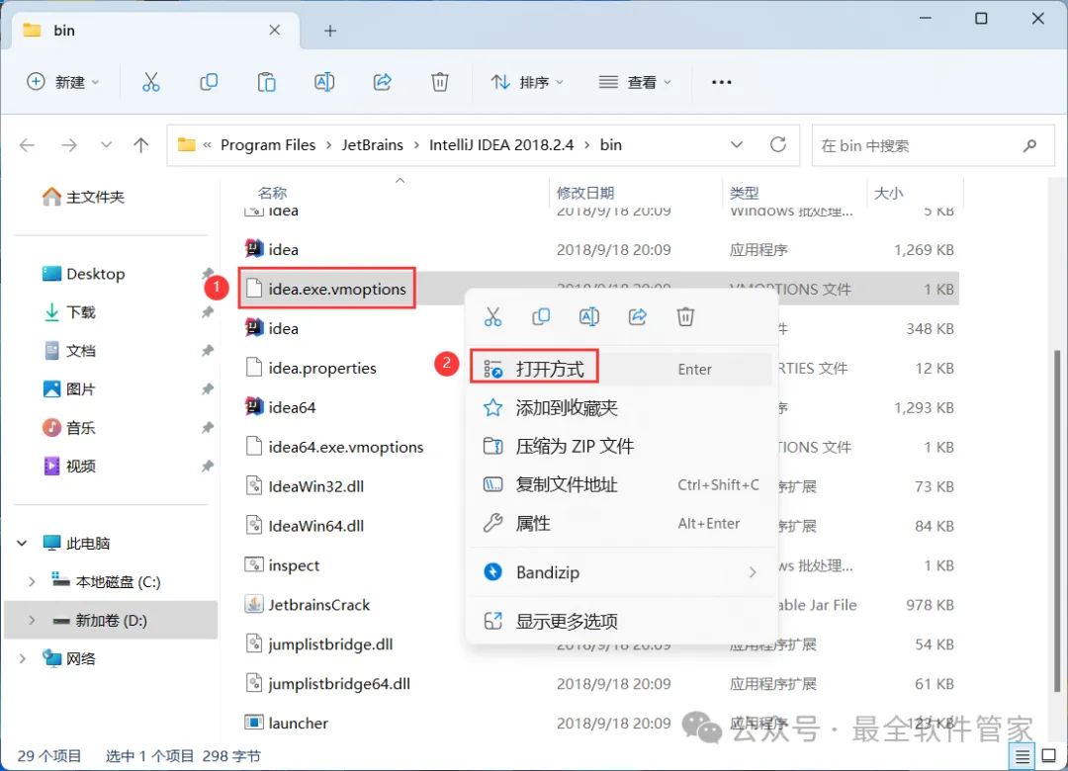This screenshot has height=771, width=1068.
Task: Go back with the left arrow button
Action: click(28, 145)
